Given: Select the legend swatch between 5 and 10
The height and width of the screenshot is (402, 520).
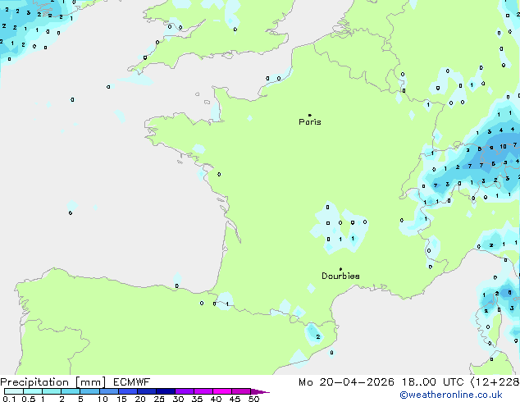Looking at the screenshot, I should [90, 392].
